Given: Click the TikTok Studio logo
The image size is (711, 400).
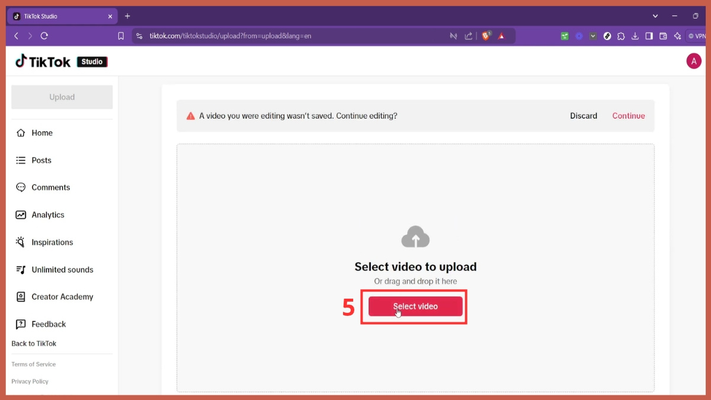Looking at the screenshot, I should [x=62, y=61].
